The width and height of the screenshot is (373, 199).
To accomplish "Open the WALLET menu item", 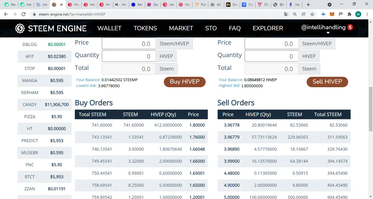I will tap(109, 28).
